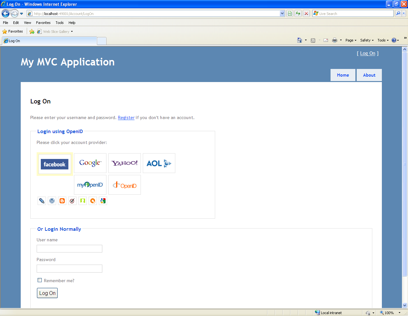The height and width of the screenshot is (316, 408).
Task: Select the Blogger provider icon
Action: (62, 201)
